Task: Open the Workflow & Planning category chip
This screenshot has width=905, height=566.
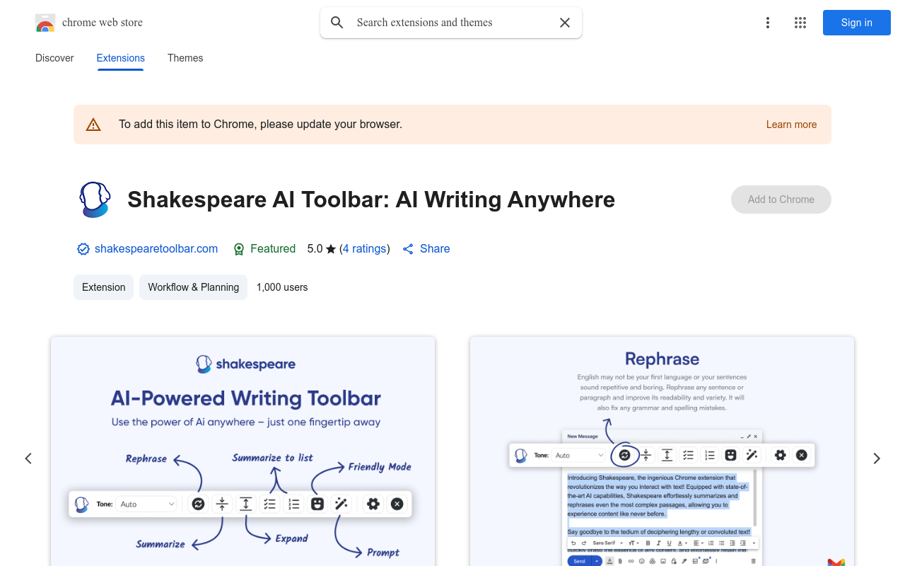Action: (193, 287)
